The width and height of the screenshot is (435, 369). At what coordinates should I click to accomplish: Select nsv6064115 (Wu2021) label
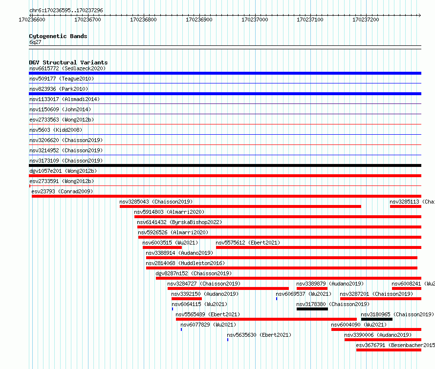click(x=199, y=304)
